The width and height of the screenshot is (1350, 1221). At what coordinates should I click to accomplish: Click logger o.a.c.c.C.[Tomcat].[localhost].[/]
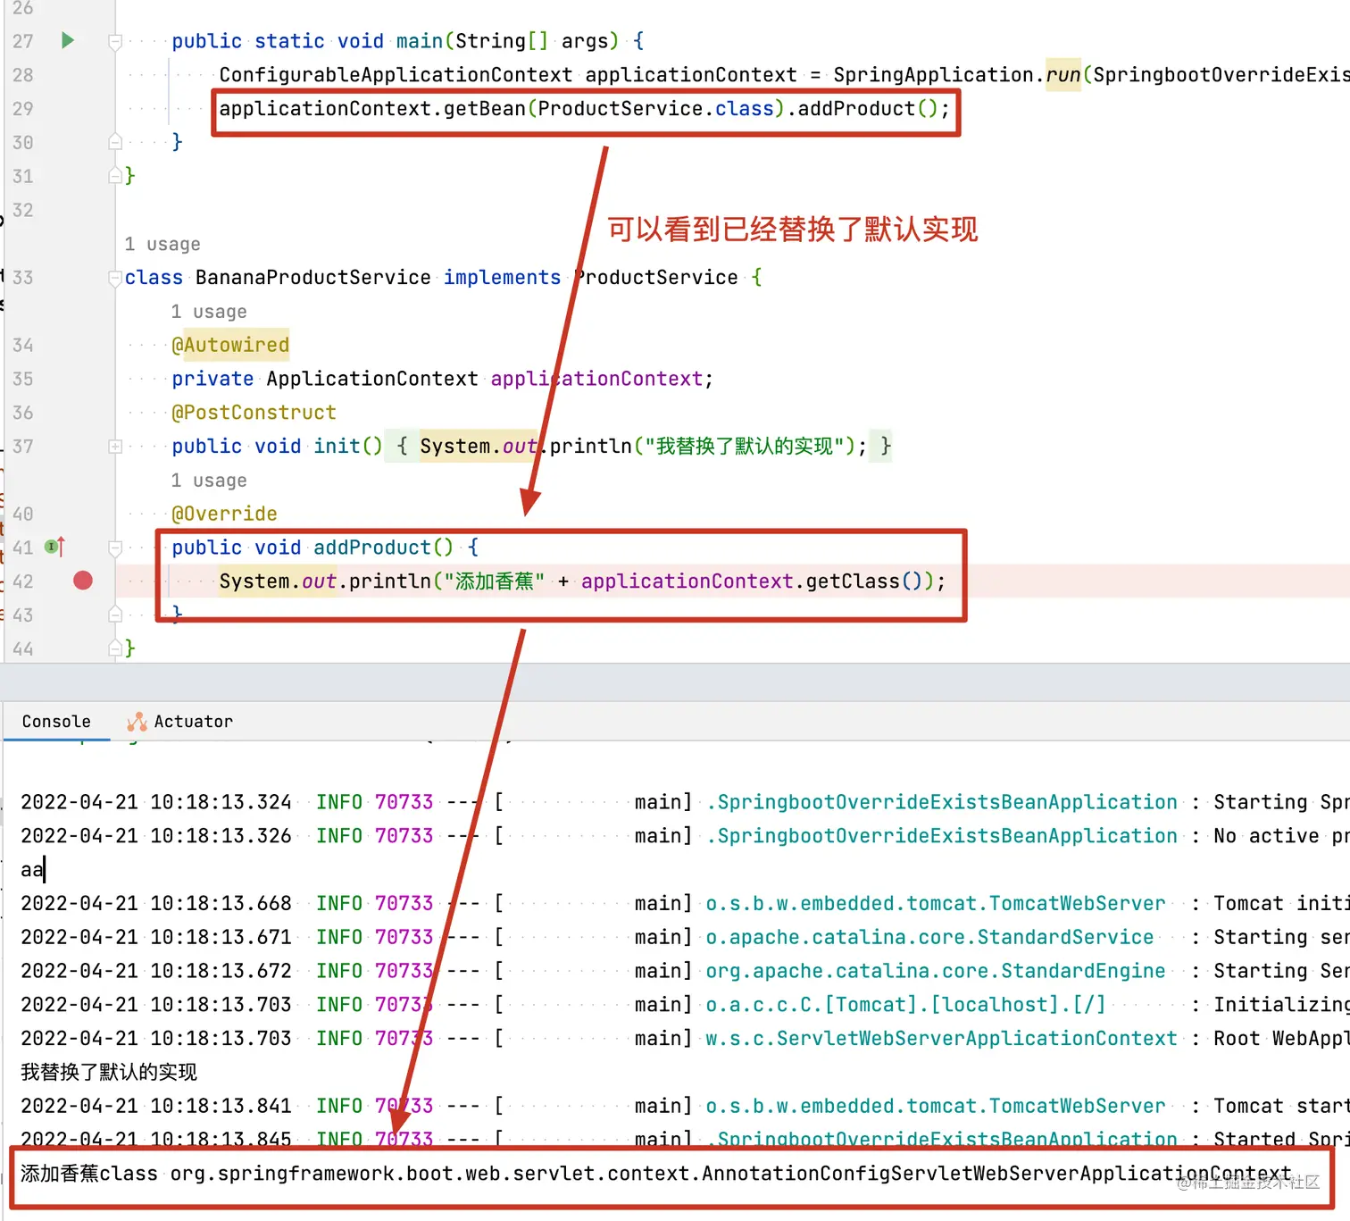tap(905, 1005)
